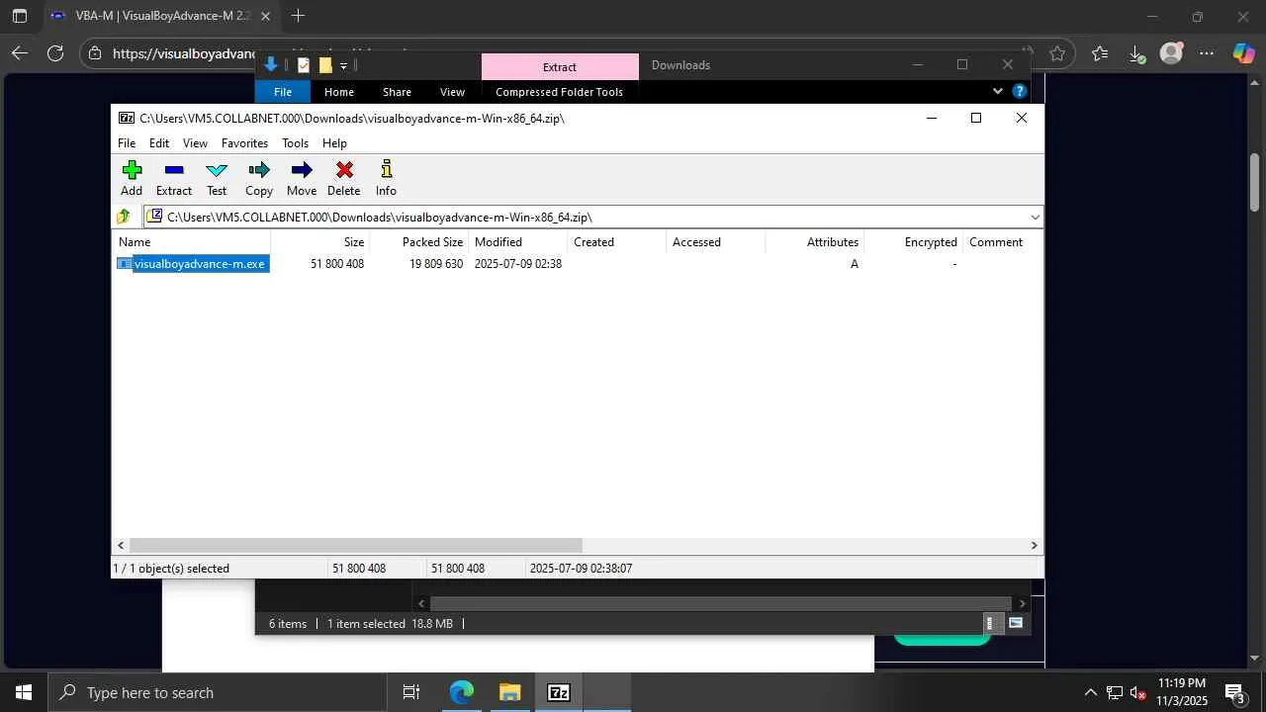View site information lock icon in Edge
The height and width of the screenshot is (712, 1266).
pos(94,53)
